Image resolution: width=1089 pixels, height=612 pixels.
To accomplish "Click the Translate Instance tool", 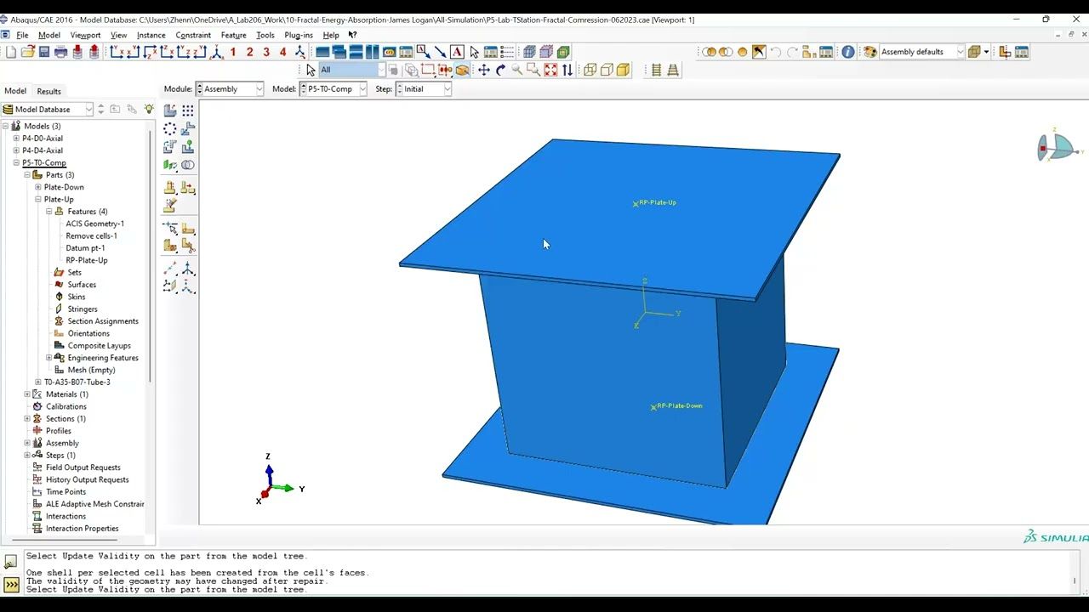I will [x=188, y=128].
